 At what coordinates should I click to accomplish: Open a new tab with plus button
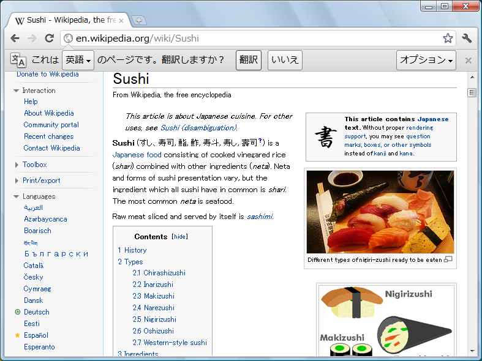click(x=138, y=21)
